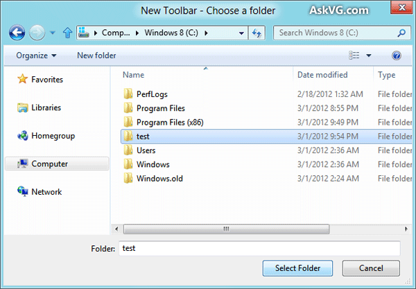Viewport: 416px width, 289px height.
Task: Click date 3/1/2012 9:49 PM
Action: (x=328, y=122)
